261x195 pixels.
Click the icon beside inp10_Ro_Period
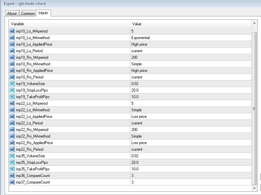pyautogui.click(x=12, y=77)
